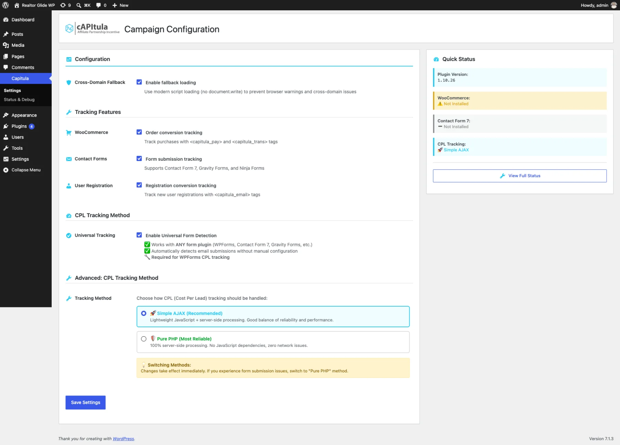Image resolution: width=620 pixels, height=445 pixels.
Task: Click the Collapse Menu arrow icon
Action: point(6,170)
